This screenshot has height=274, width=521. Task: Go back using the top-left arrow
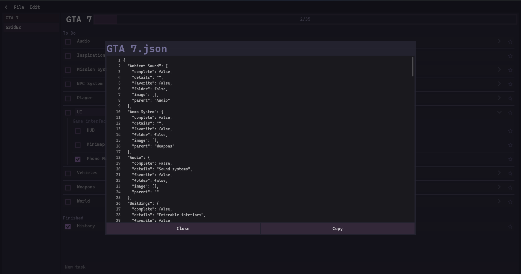pyautogui.click(x=6, y=7)
